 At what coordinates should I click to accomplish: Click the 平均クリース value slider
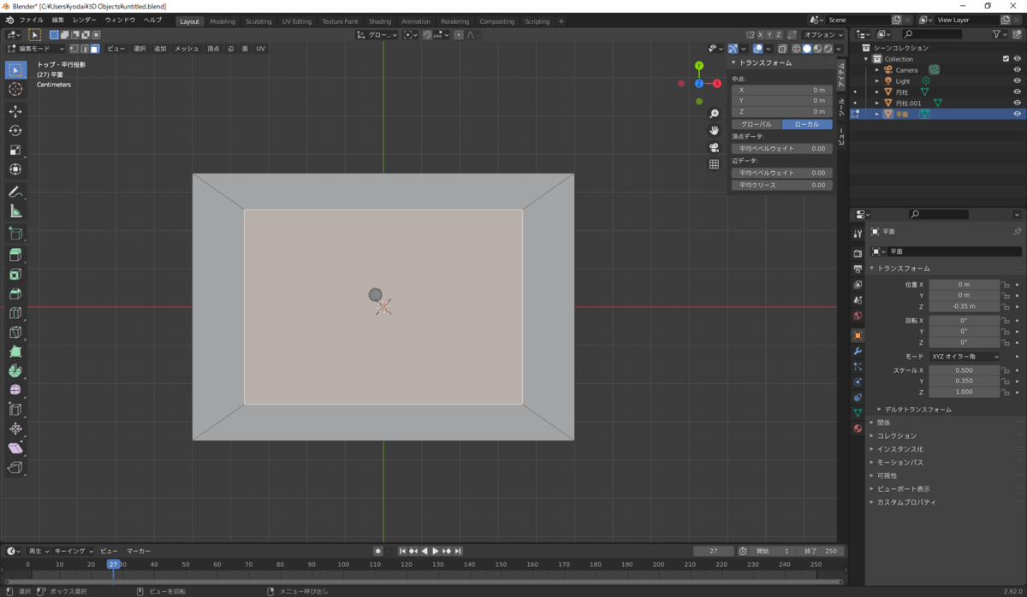[x=782, y=185]
